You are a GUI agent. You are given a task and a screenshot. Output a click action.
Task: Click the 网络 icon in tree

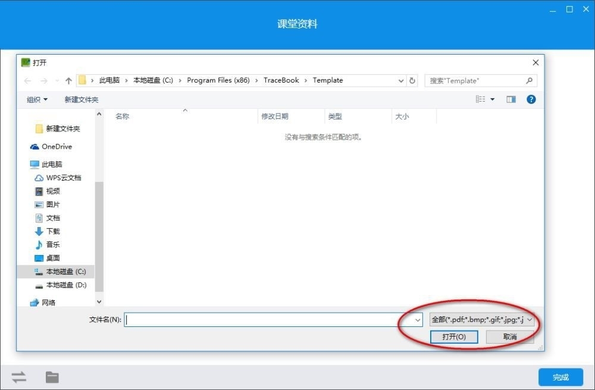pyautogui.click(x=35, y=303)
